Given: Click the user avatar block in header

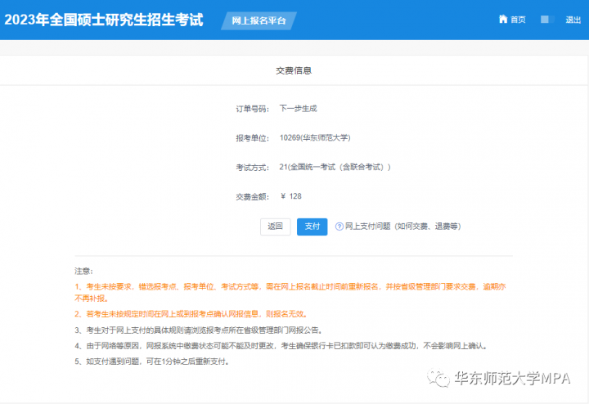Looking at the screenshot, I should click(x=547, y=19).
